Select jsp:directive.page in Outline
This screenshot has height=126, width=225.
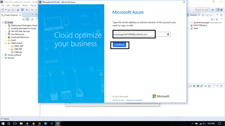tap(201, 22)
